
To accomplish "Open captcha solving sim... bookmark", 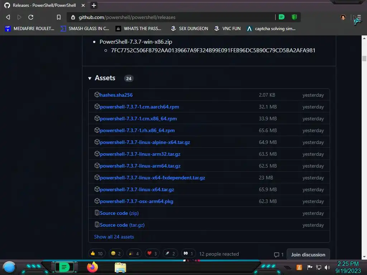I will tap(271, 29).
